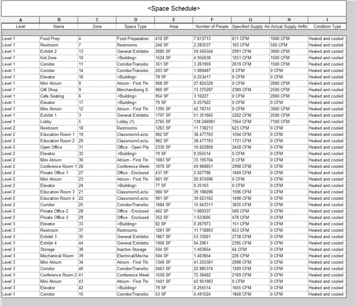Select the Food Preparation space type cell
This screenshot has height=306, width=356.
click(x=135, y=39)
